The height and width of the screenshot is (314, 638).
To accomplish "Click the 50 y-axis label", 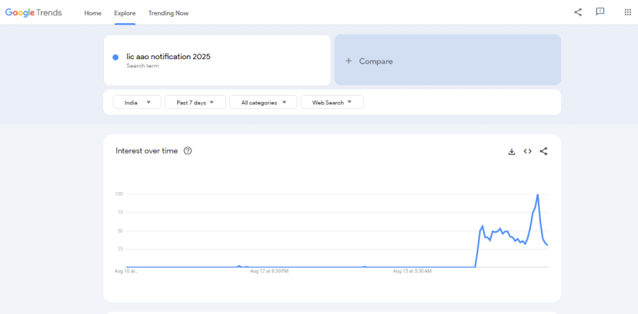I will [x=120, y=231].
